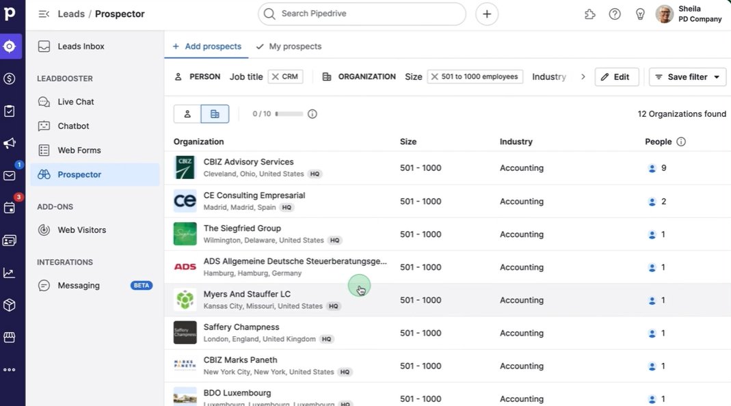Screen dimensions: 731x406
Task: Open Products box icon in sidebar
Action: coord(10,306)
